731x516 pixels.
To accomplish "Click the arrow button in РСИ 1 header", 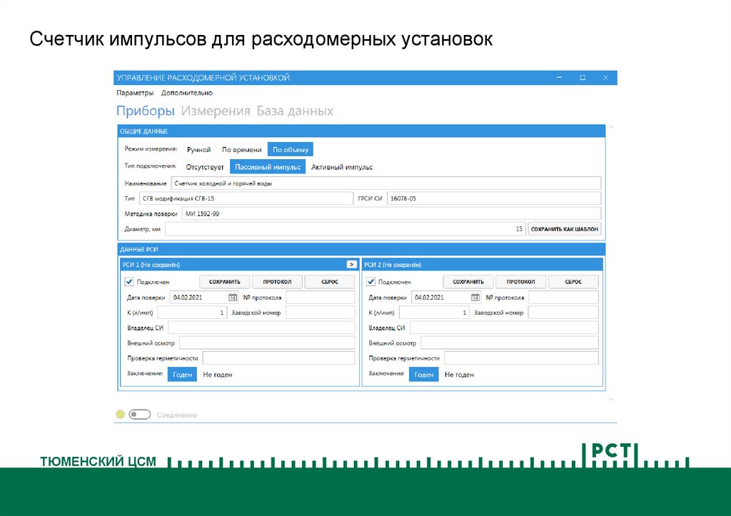I will click(351, 264).
